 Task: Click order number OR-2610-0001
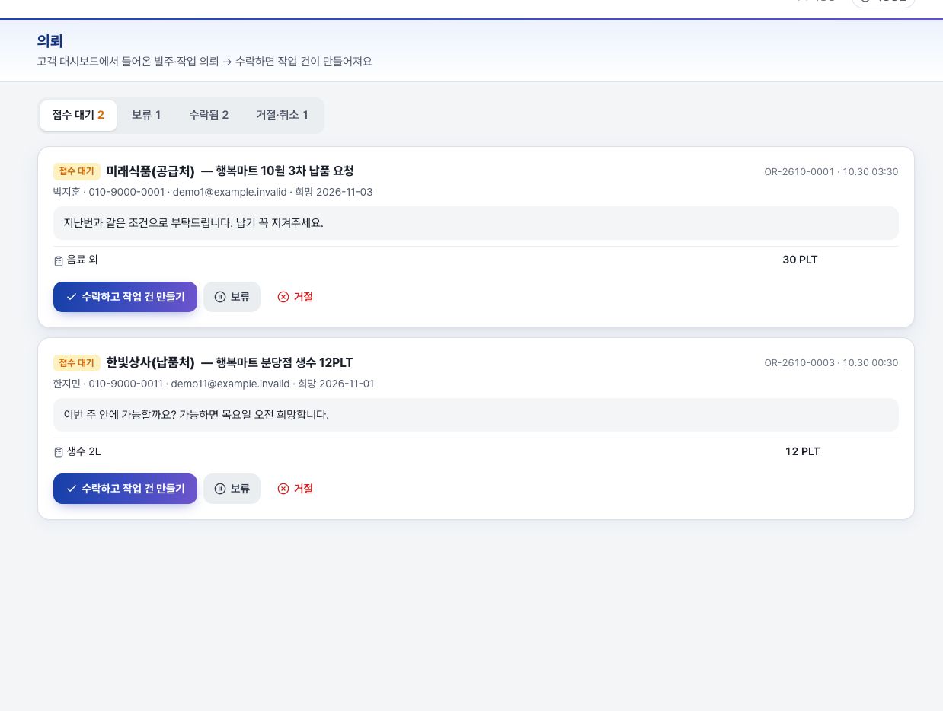point(799,172)
